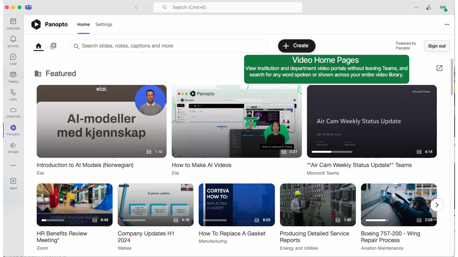Click the Webex folder label
This screenshot has width=458, height=257.
[124, 248]
